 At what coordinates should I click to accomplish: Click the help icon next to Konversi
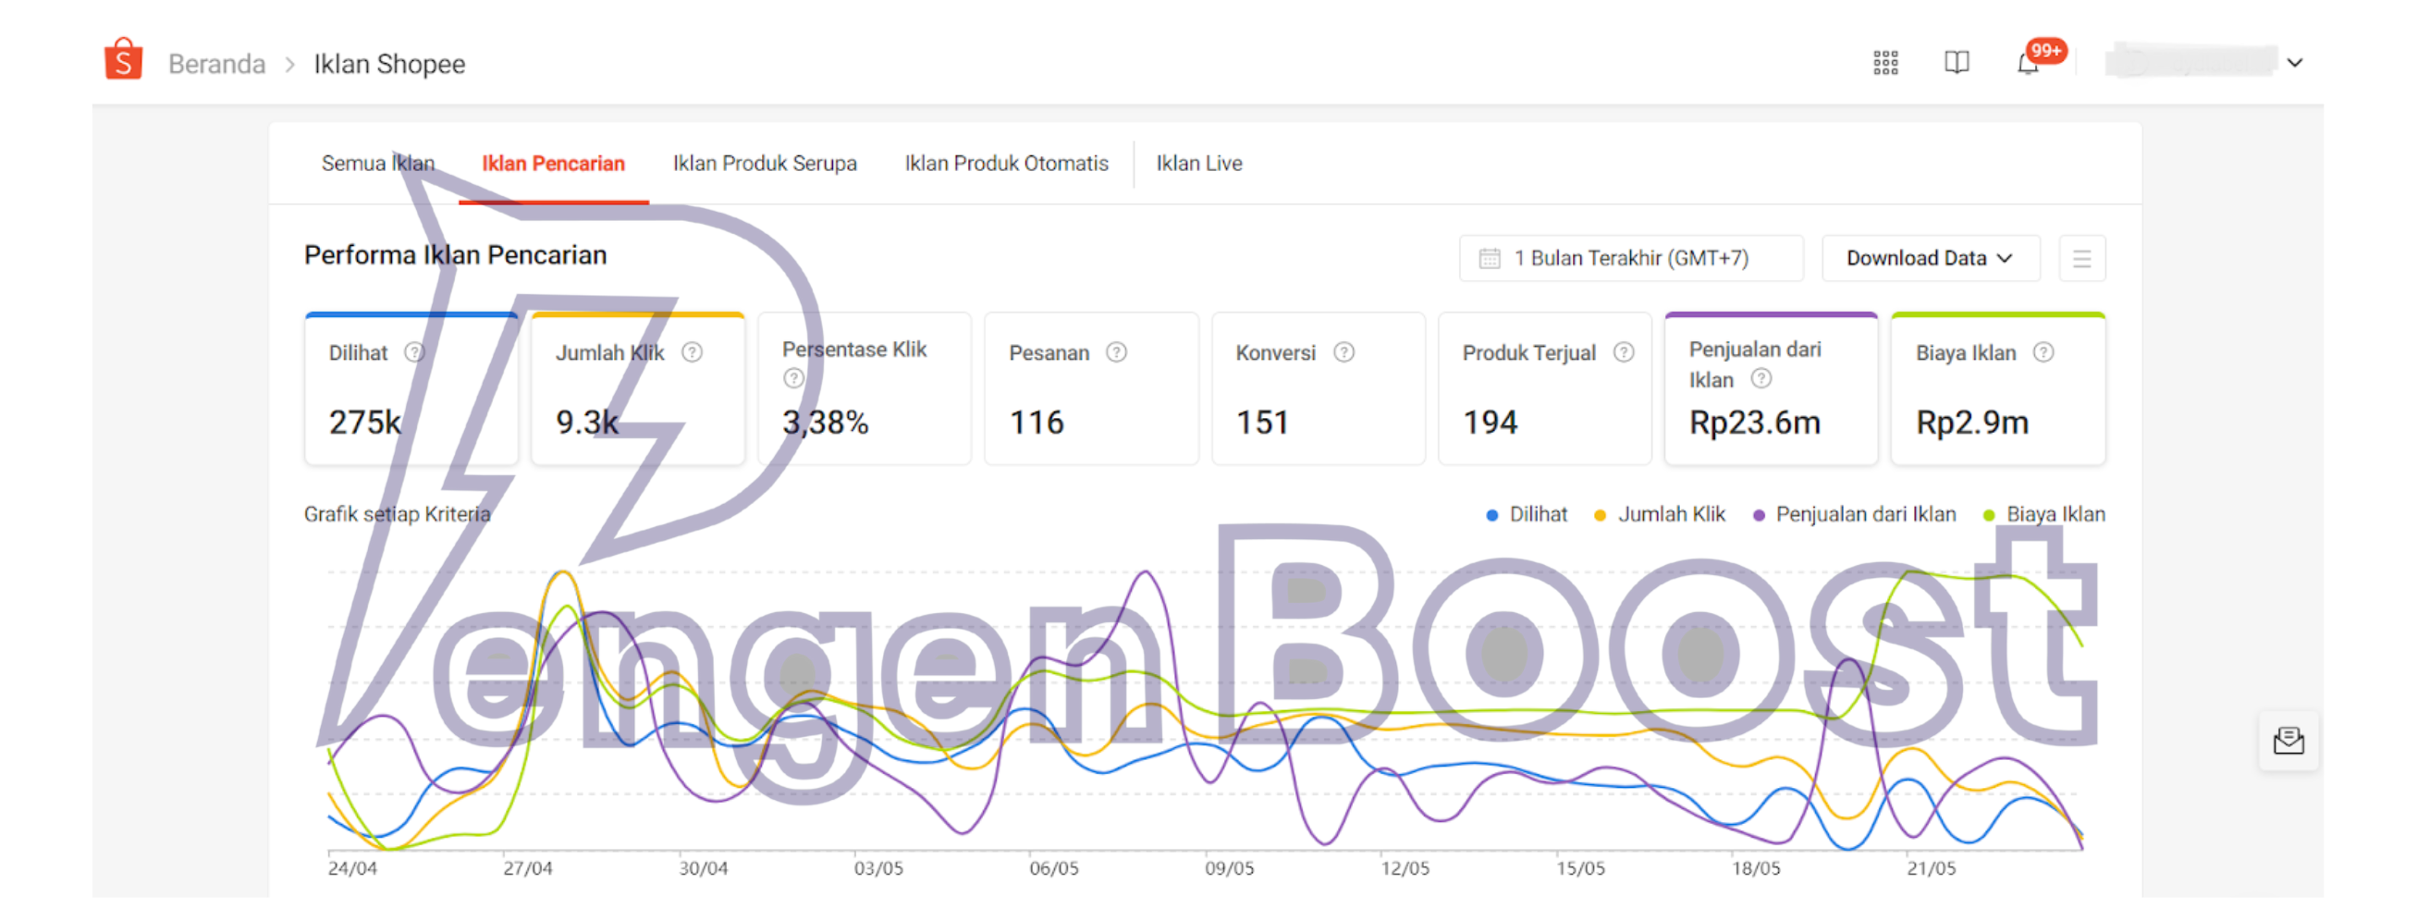[1343, 352]
